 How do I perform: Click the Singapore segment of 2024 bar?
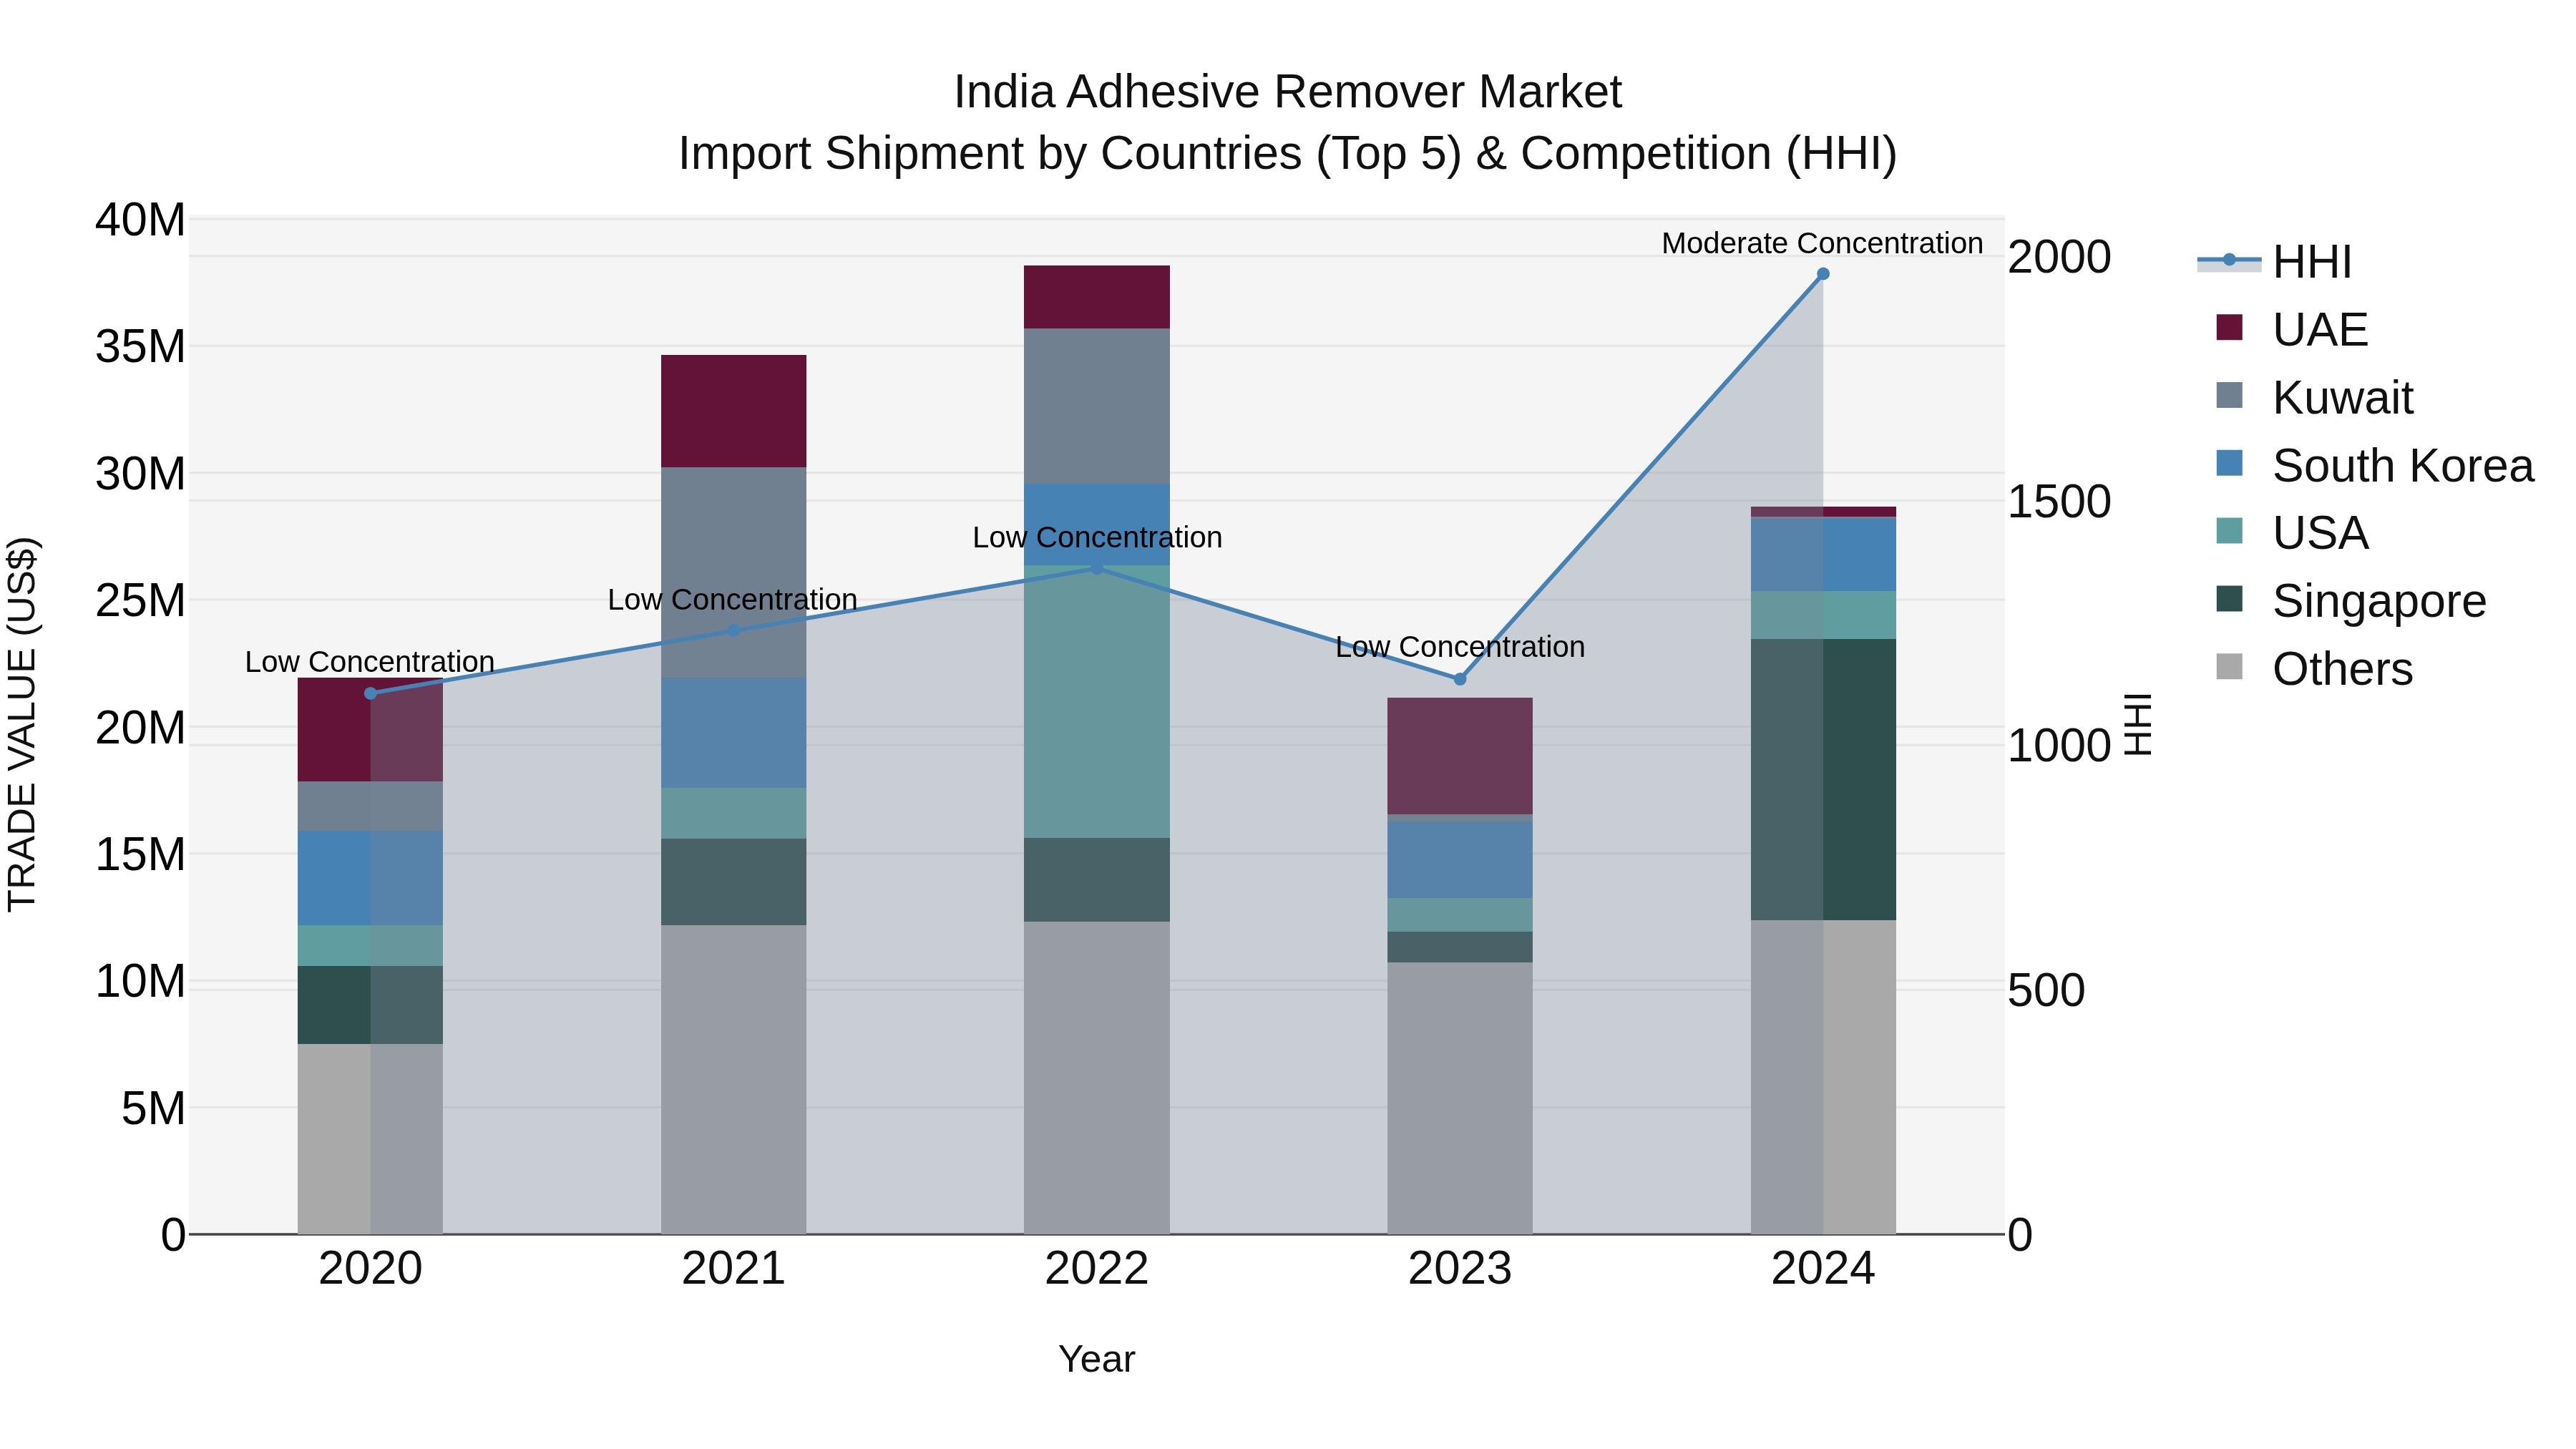[x=1822, y=779]
